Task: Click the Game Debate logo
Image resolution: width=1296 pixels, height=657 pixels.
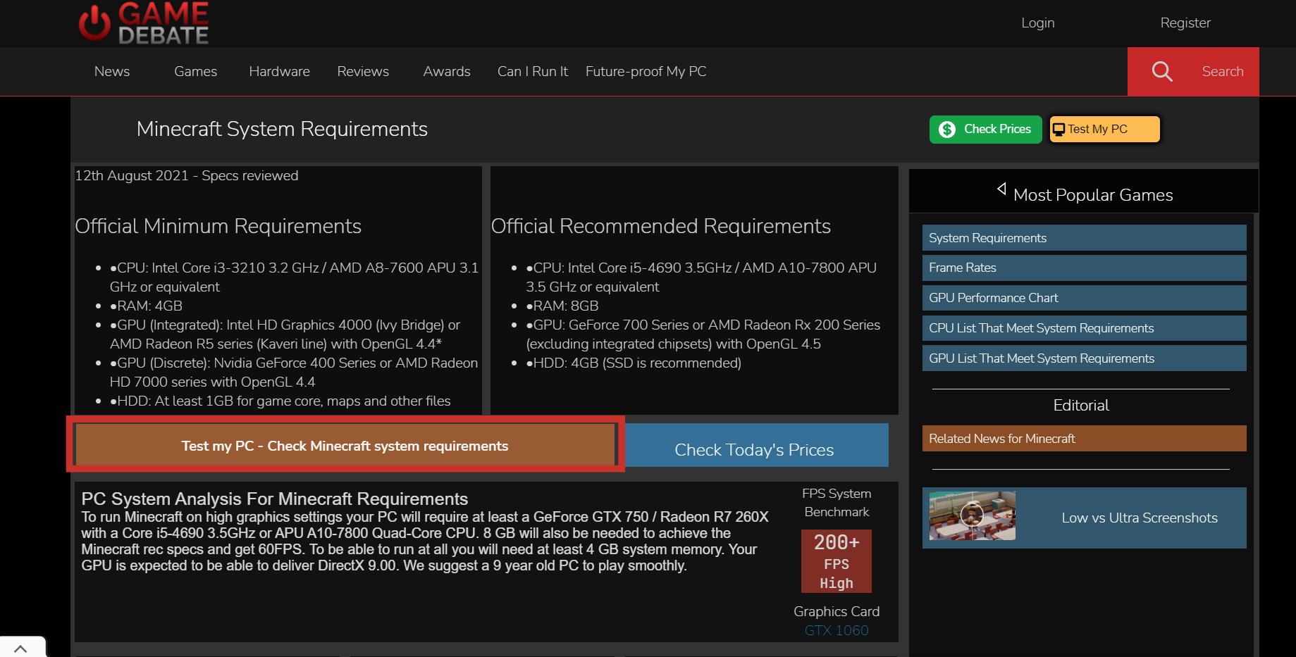Action: [143, 23]
